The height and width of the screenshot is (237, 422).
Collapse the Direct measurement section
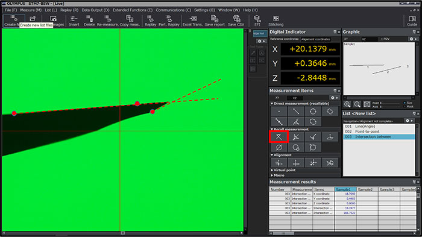[x=272, y=103]
